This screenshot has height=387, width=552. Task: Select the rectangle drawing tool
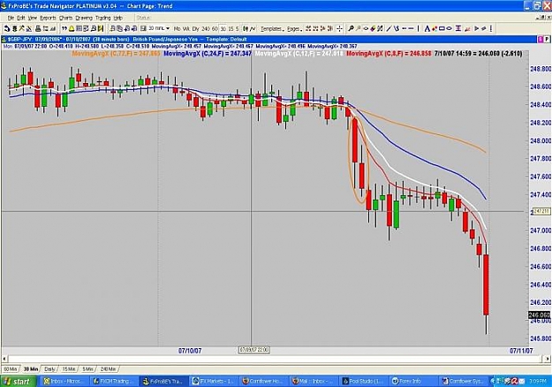(x=442, y=28)
